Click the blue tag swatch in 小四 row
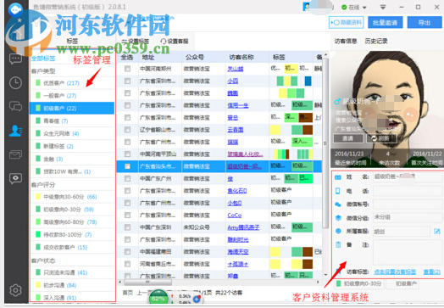 308,81
